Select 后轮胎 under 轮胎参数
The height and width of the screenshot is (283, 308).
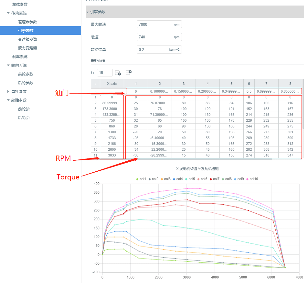click(x=24, y=118)
